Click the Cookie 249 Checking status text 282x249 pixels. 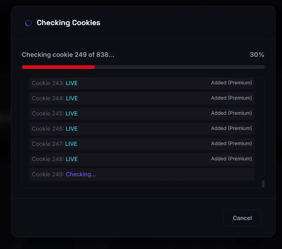coord(81,174)
